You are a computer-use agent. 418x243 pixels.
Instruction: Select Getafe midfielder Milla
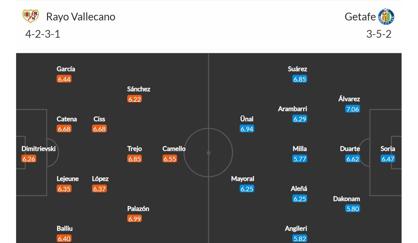(300, 149)
